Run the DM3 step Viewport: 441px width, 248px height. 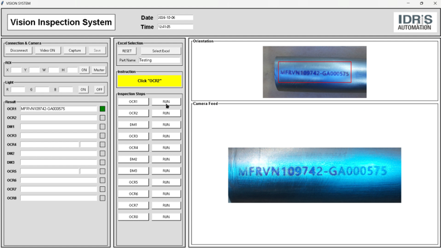coord(166,171)
